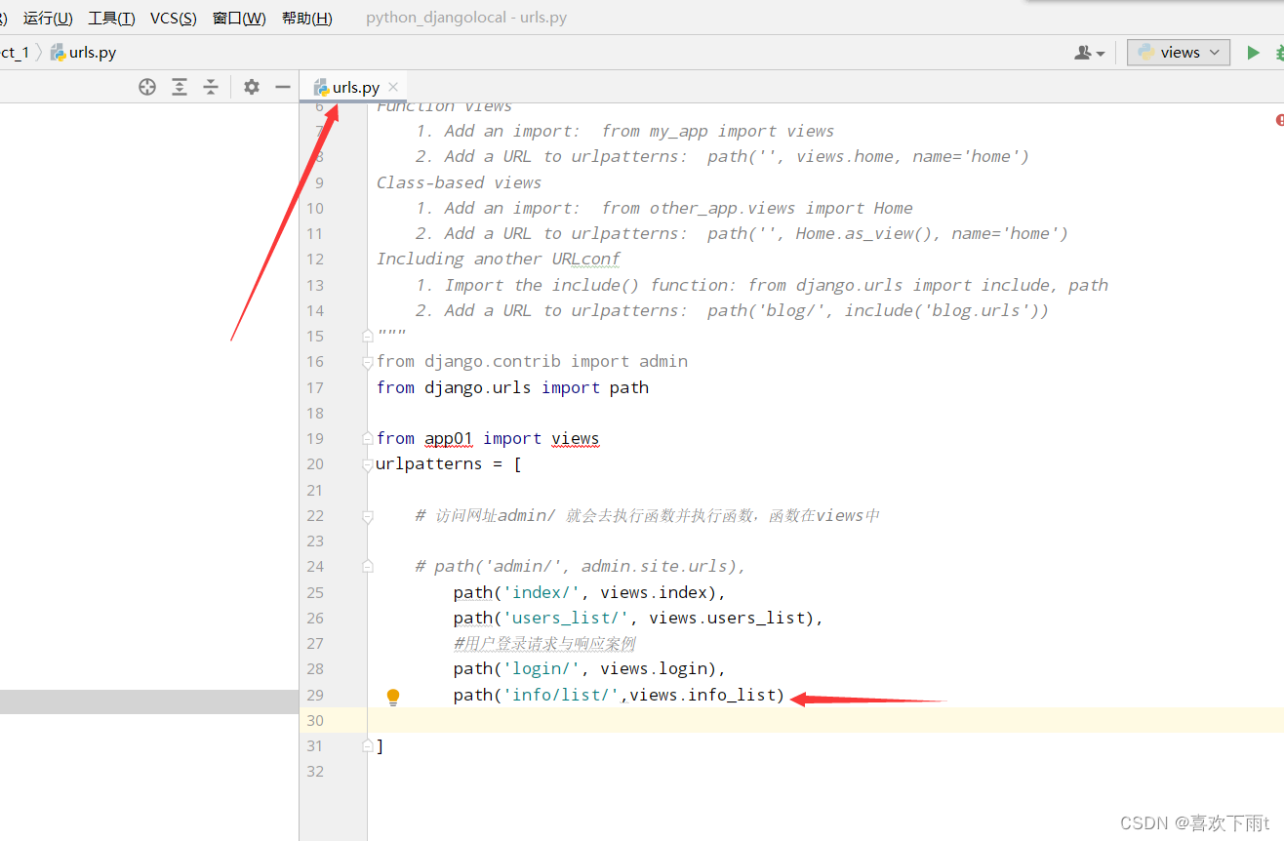This screenshot has width=1284, height=841.
Task: Toggle fold marker at line 24
Action: point(367,566)
